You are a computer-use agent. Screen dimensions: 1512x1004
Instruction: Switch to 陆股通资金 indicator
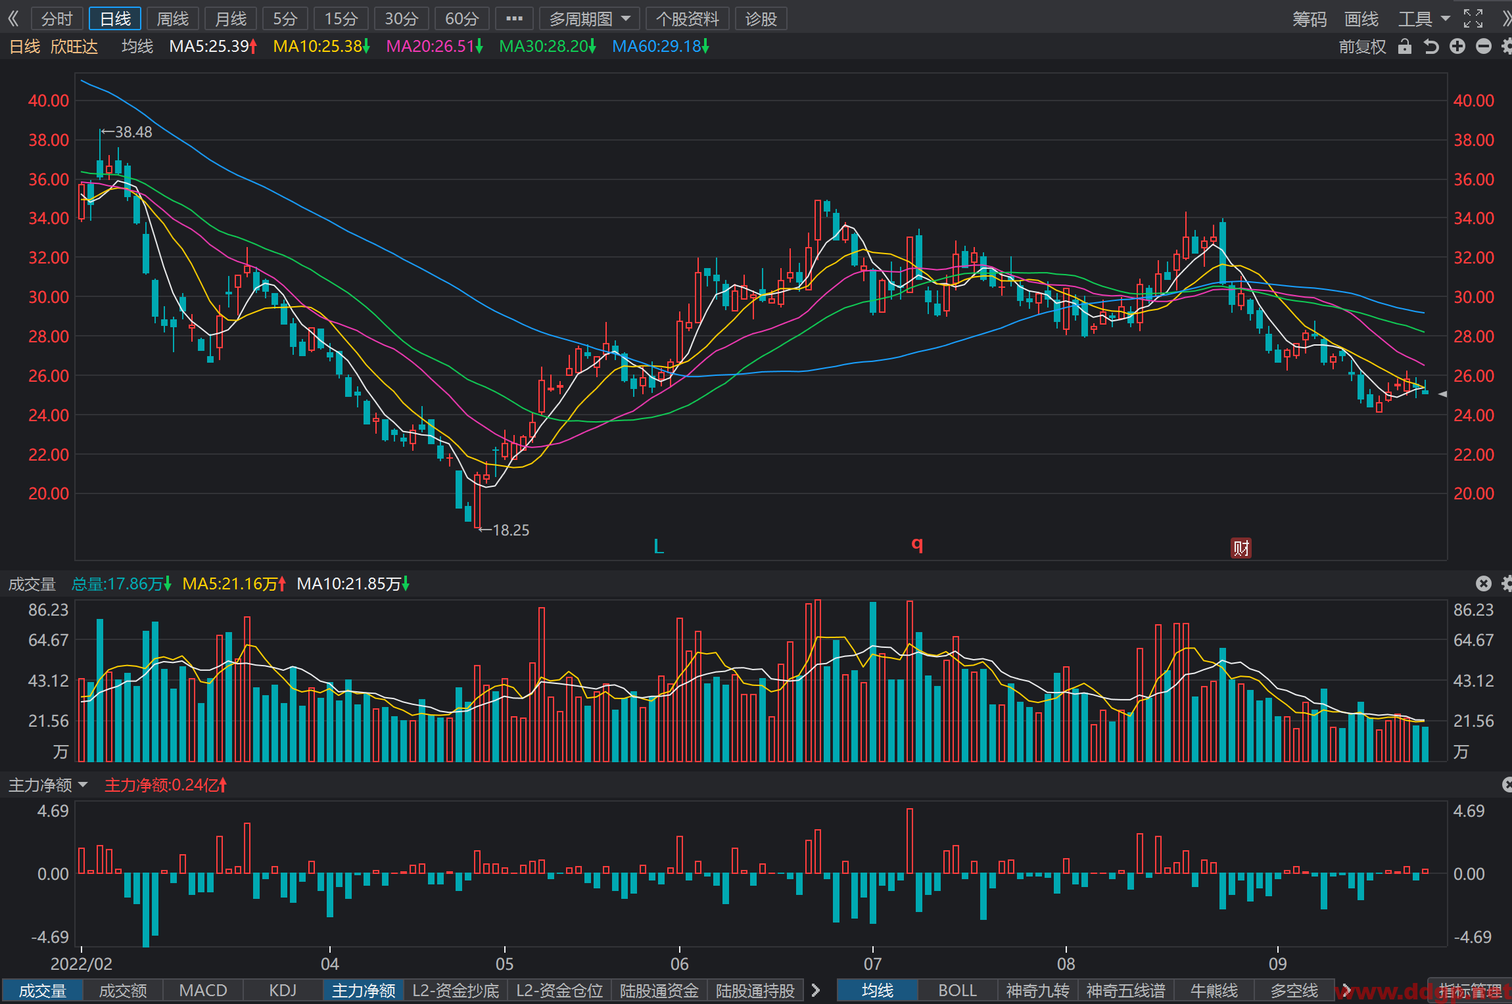659,990
